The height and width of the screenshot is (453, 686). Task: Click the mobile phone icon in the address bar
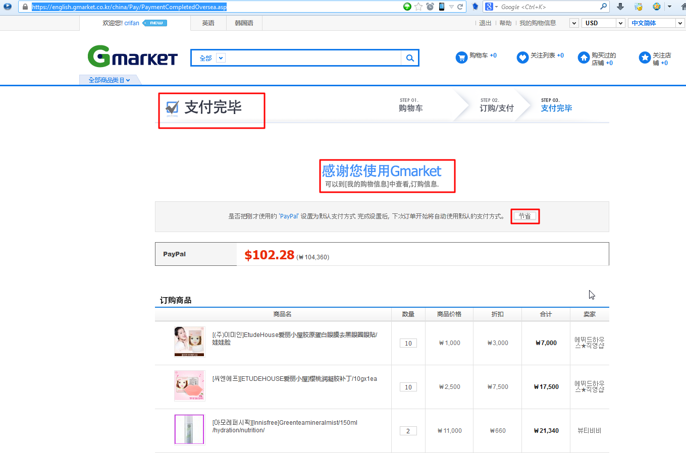442,7
